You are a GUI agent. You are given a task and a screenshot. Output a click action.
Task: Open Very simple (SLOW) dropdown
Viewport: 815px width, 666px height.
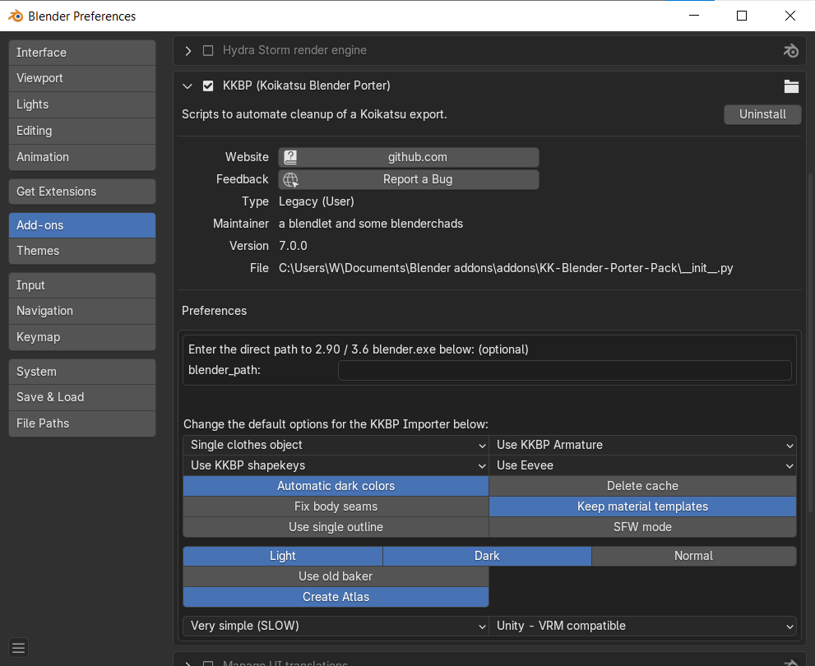click(x=336, y=626)
